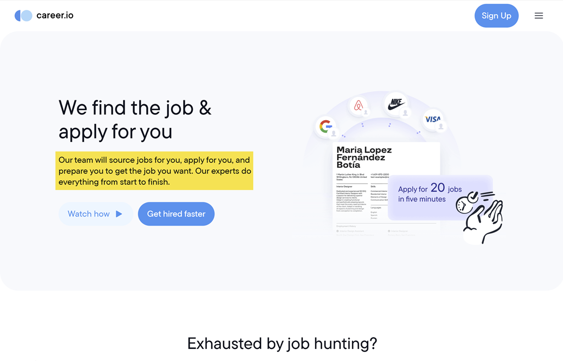Viewport: 563px width, 361px height.
Task: Click the Sign Up button
Action: [496, 15]
